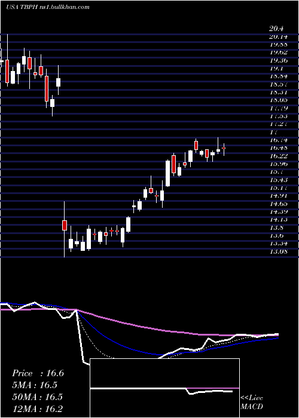Select the 18.05 price axis label

pos(279,100)
